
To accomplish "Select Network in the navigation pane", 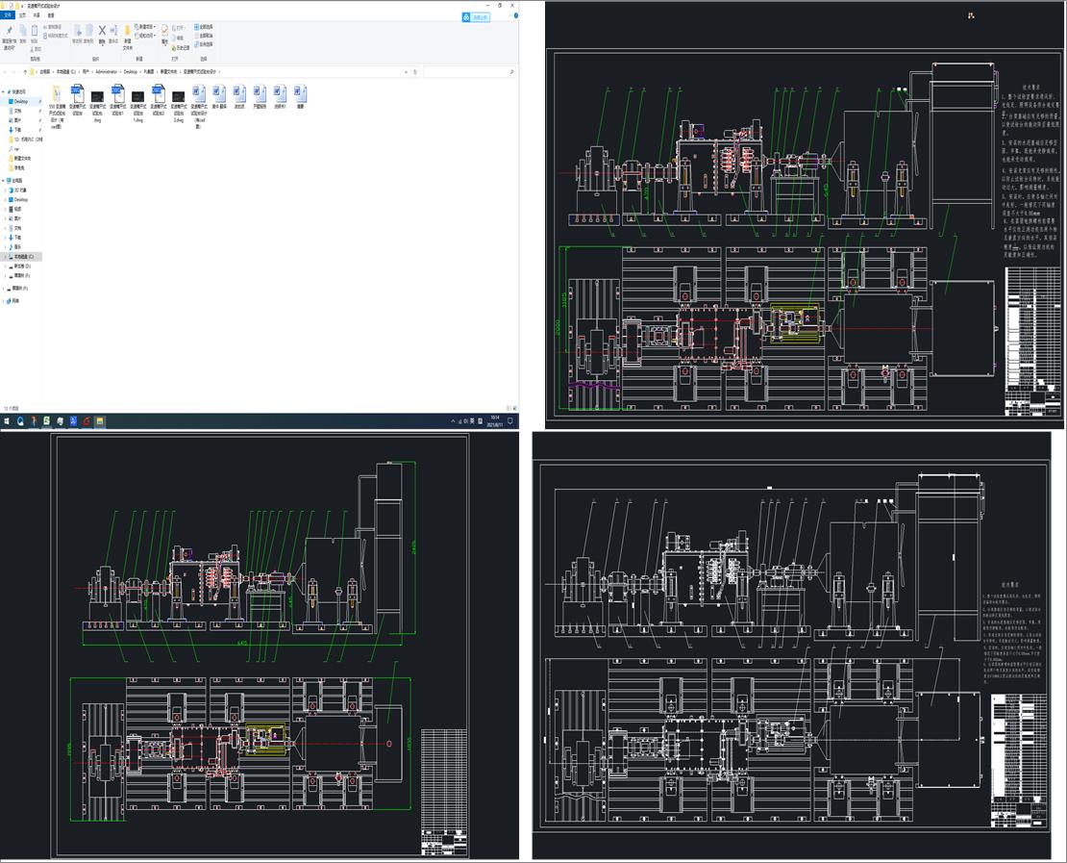I will pos(12,300).
